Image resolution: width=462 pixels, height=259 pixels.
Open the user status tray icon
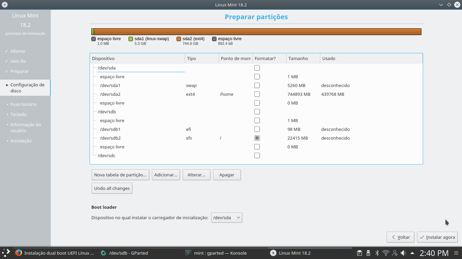pyautogui.click(x=395, y=253)
